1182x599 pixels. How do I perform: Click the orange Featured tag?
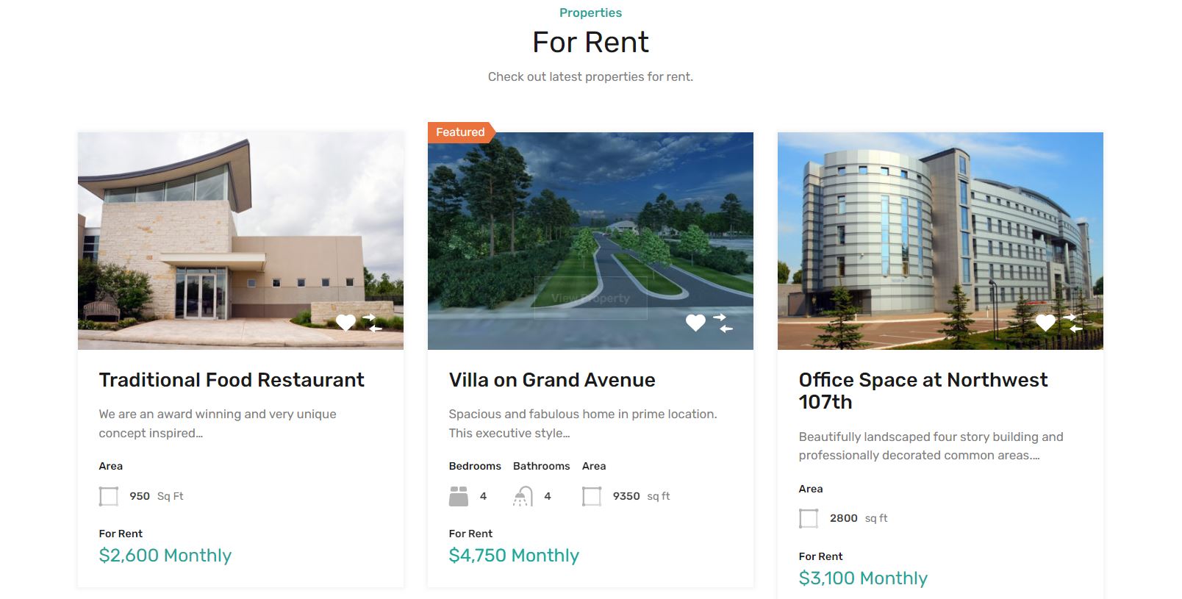(x=460, y=132)
